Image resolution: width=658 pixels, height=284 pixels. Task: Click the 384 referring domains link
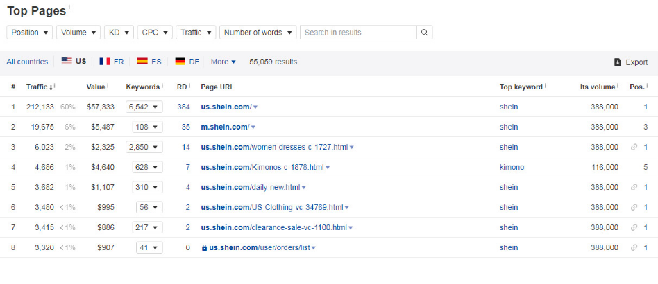tap(184, 107)
